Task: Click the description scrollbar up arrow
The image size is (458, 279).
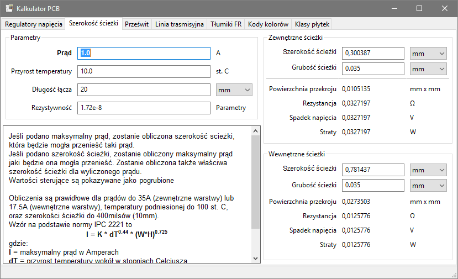Action: pos(255,131)
